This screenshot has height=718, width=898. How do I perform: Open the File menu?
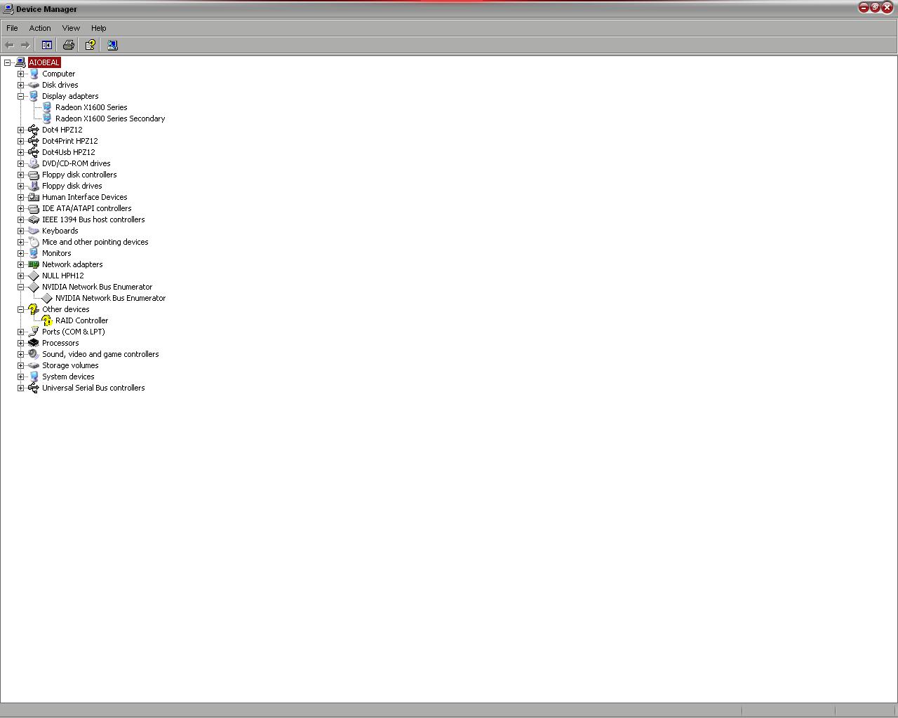[x=12, y=28]
